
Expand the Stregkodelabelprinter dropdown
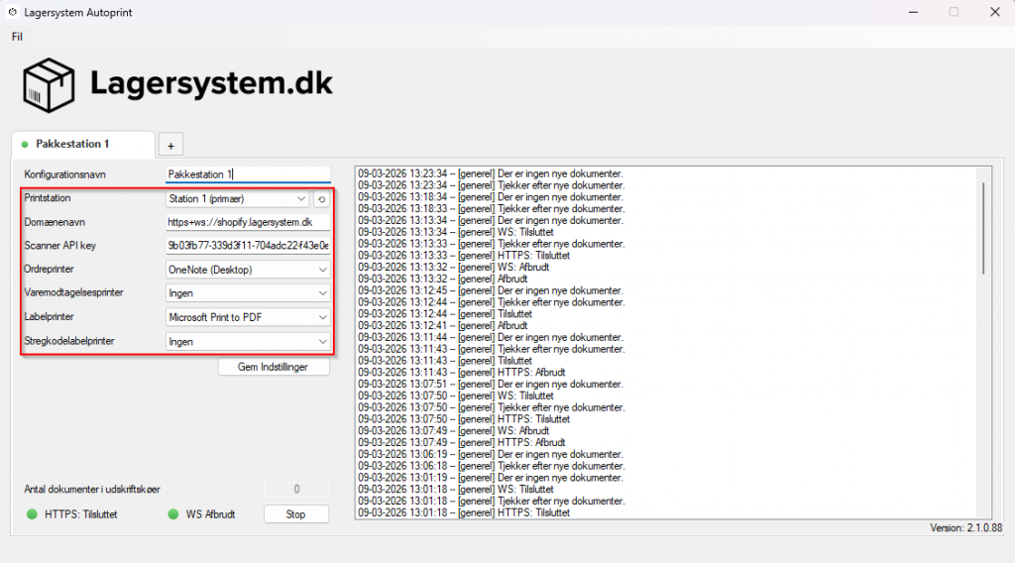248,342
